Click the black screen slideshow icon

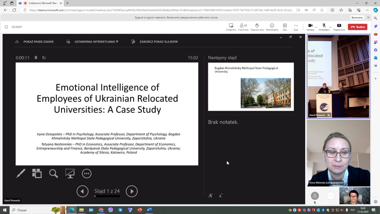click(x=70, y=173)
